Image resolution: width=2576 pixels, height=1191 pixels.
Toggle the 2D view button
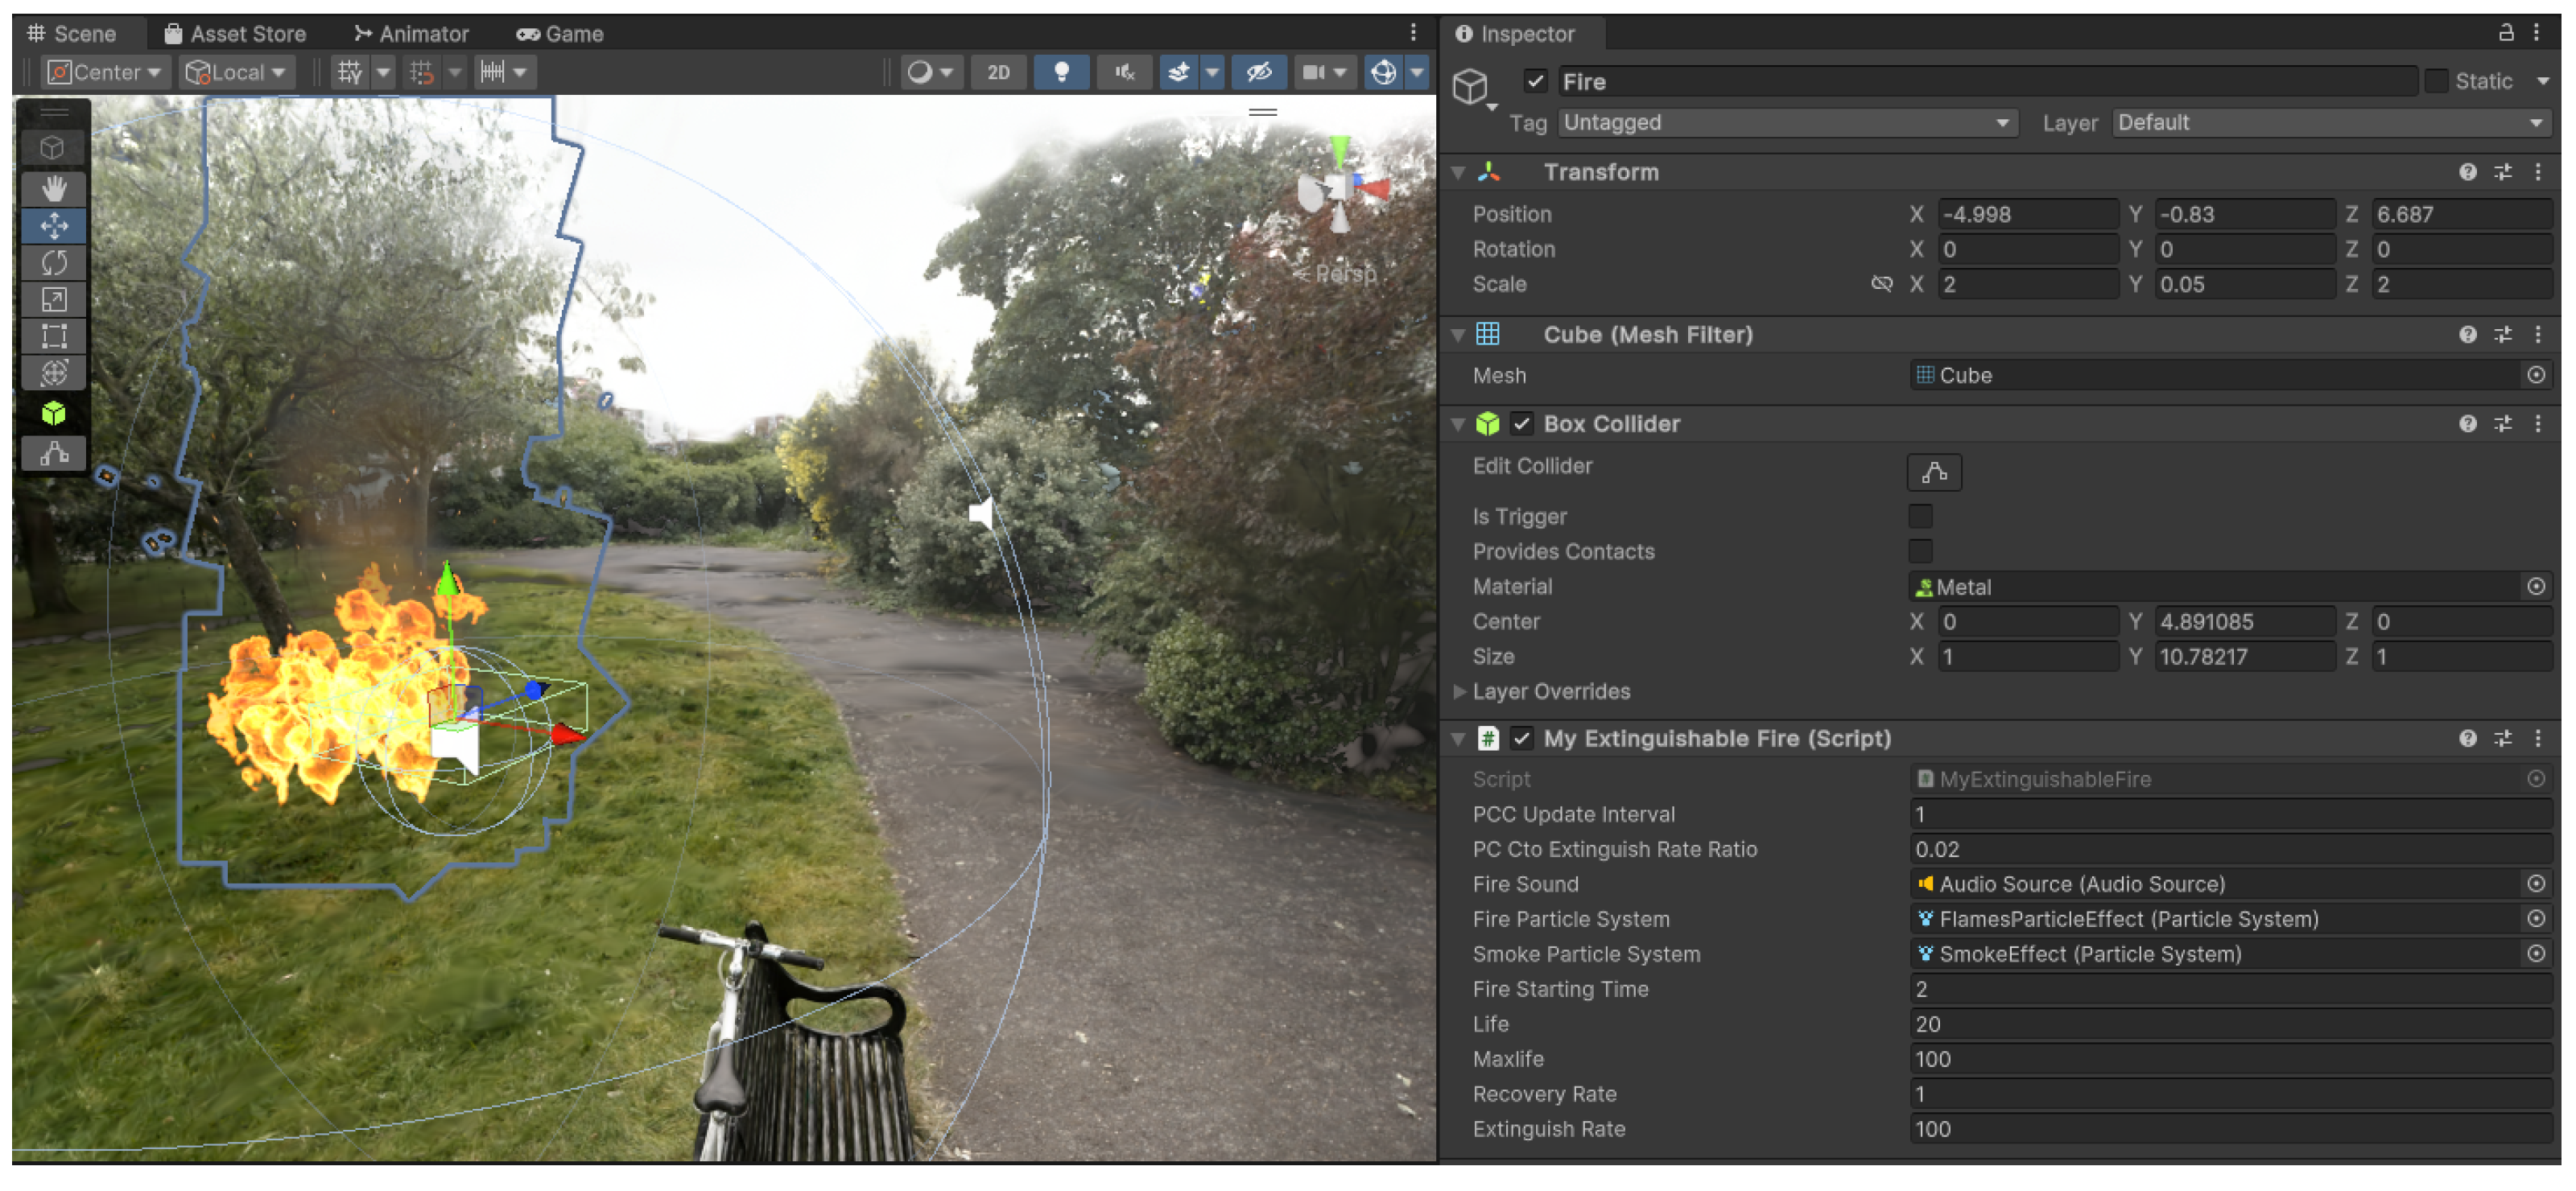(997, 72)
